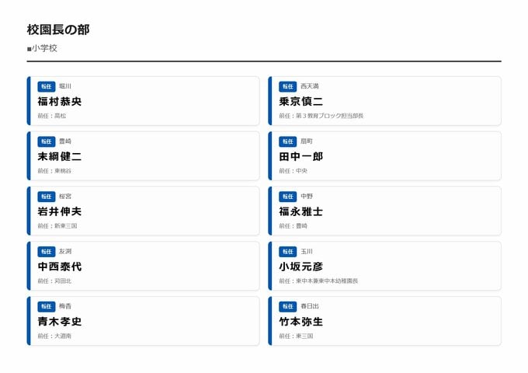
Task: Click the 転任 badge beside 中野
Action: click(288, 197)
